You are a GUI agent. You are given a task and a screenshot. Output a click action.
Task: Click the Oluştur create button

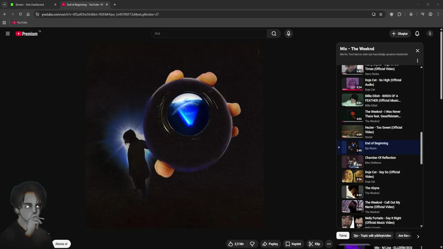click(399, 34)
